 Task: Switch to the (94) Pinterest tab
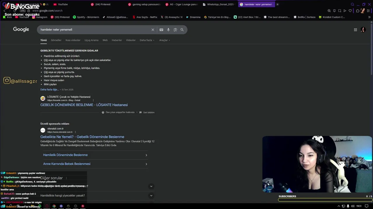[101, 4]
